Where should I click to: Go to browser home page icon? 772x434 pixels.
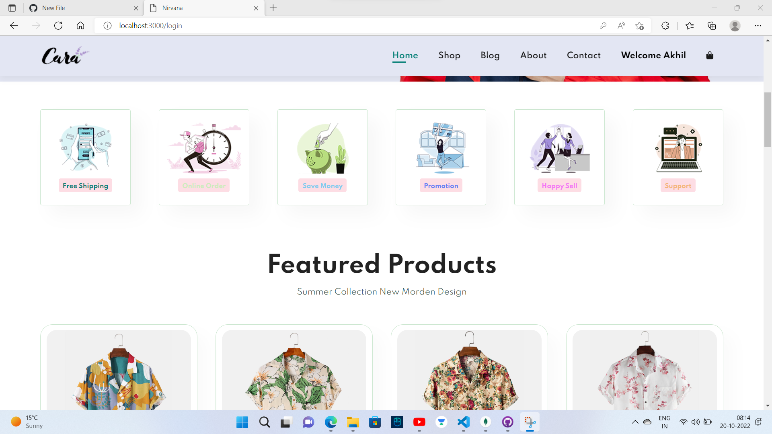coord(80,26)
